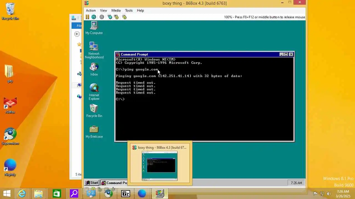Select the 'gay' folder on desktop
Screen dimensions: 355x199
coord(10,74)
